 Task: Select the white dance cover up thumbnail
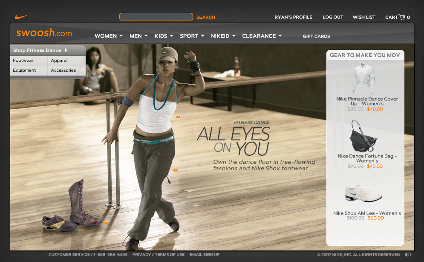pos(363,78)
